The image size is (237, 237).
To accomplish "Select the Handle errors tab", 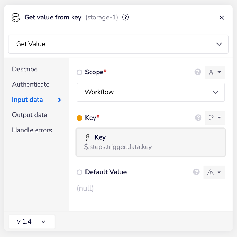I will (x=32, y=130).
